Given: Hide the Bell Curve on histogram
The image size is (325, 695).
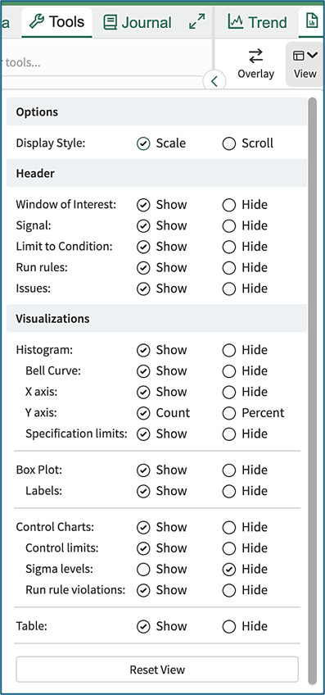Looking at the screenshot, I should tap(245, 371).
